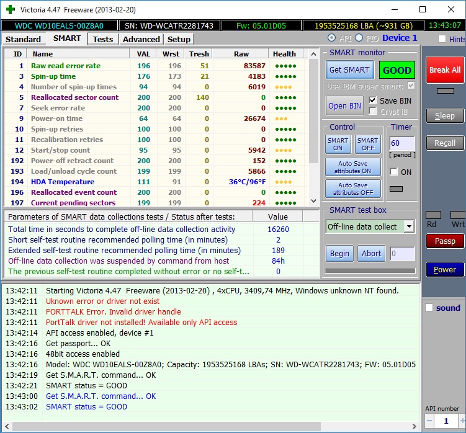Click the drive model WDC WD10EALS-00Z8A0

pyautogui.click(x=59, y=25)
